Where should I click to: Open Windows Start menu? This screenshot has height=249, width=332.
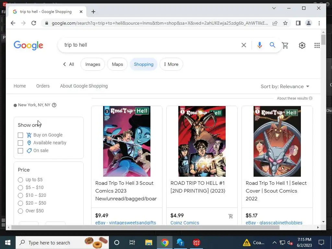pos(8,243)
